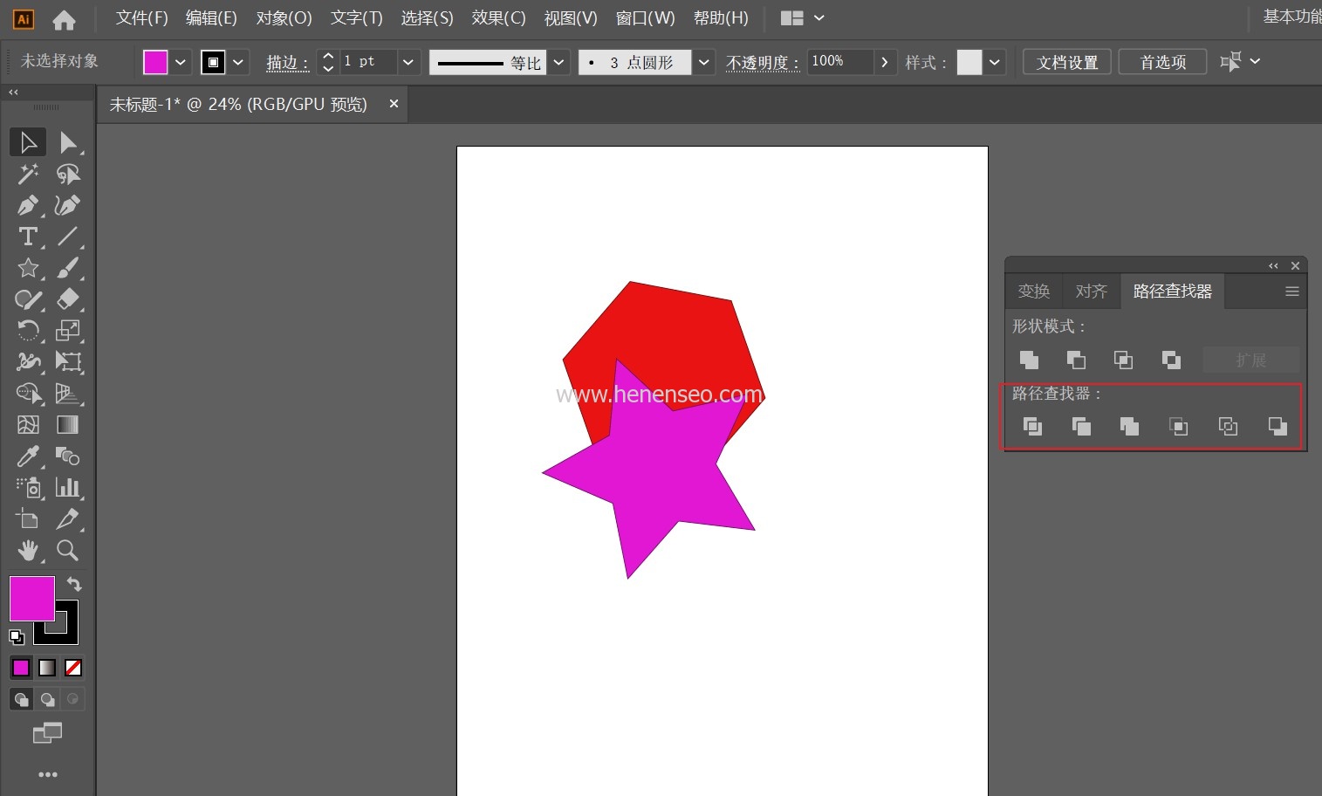Open the Pathfinder panel options menu
This screenshot has width=1322, height=796.
click(1292, 292)
